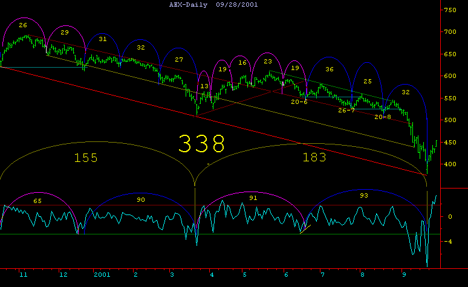This screenshot has height=287, width=468.
Task: Select the 650 price axis label
Action: pos(450,54)
